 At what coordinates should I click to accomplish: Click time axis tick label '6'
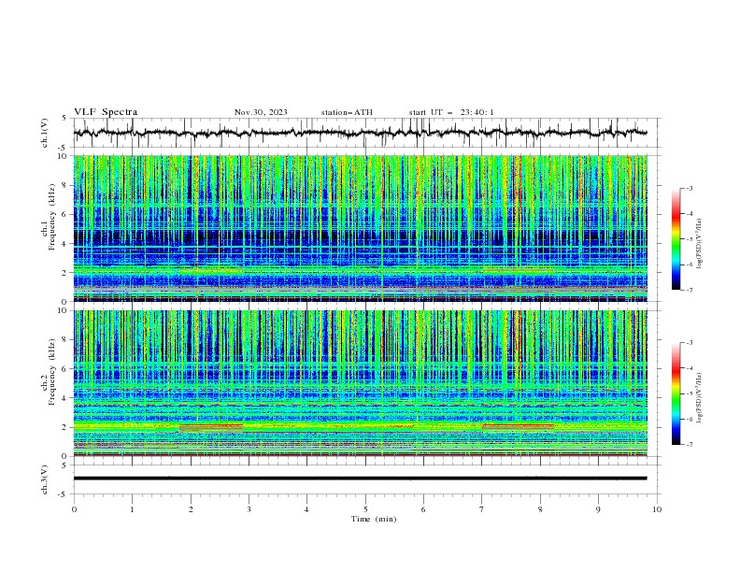[x=423, y=509]
